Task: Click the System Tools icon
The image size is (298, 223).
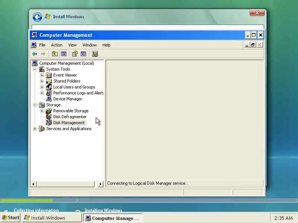Action: (x=42, y=69)
